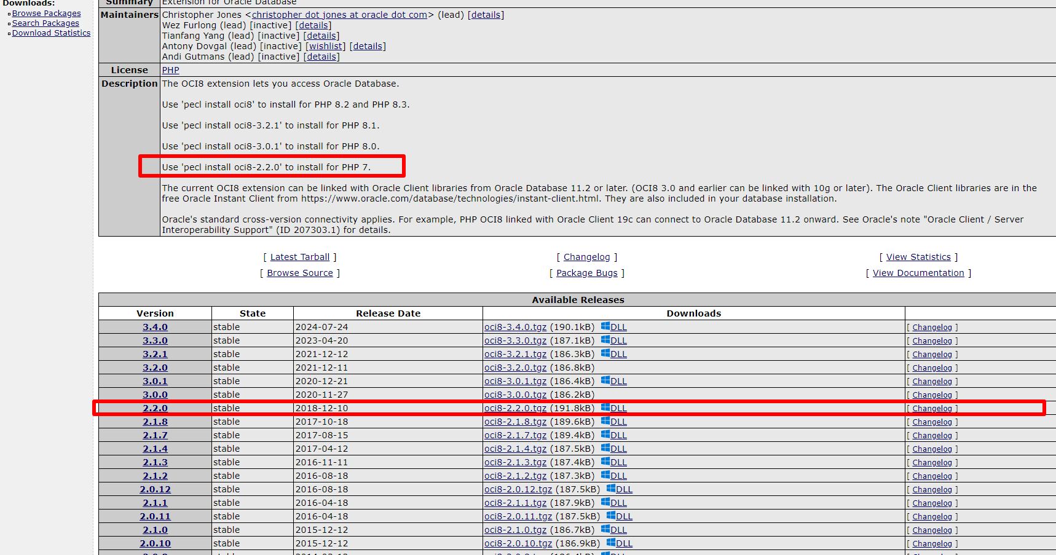Open Download Statistics in the sidebar

(x=51, y=33)
